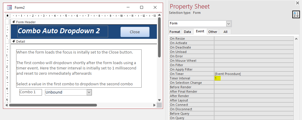The width and height of the screenshot is (302, 120).
Task: Click the On Disconnect property row
Action: pos(231,109)
